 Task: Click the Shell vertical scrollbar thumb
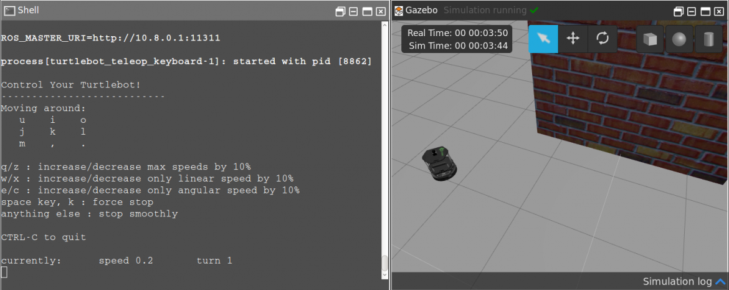tap(384, 263)
